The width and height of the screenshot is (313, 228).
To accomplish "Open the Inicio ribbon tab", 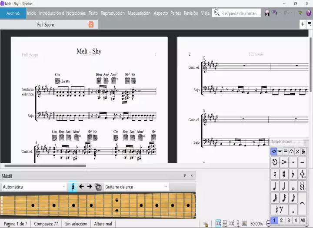I will (32, 13).
